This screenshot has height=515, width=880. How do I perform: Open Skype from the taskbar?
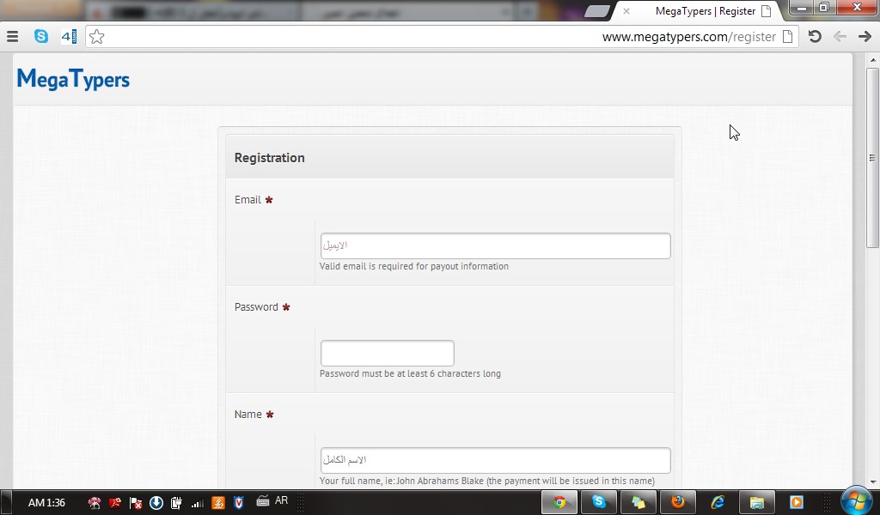tap(598, 502)
